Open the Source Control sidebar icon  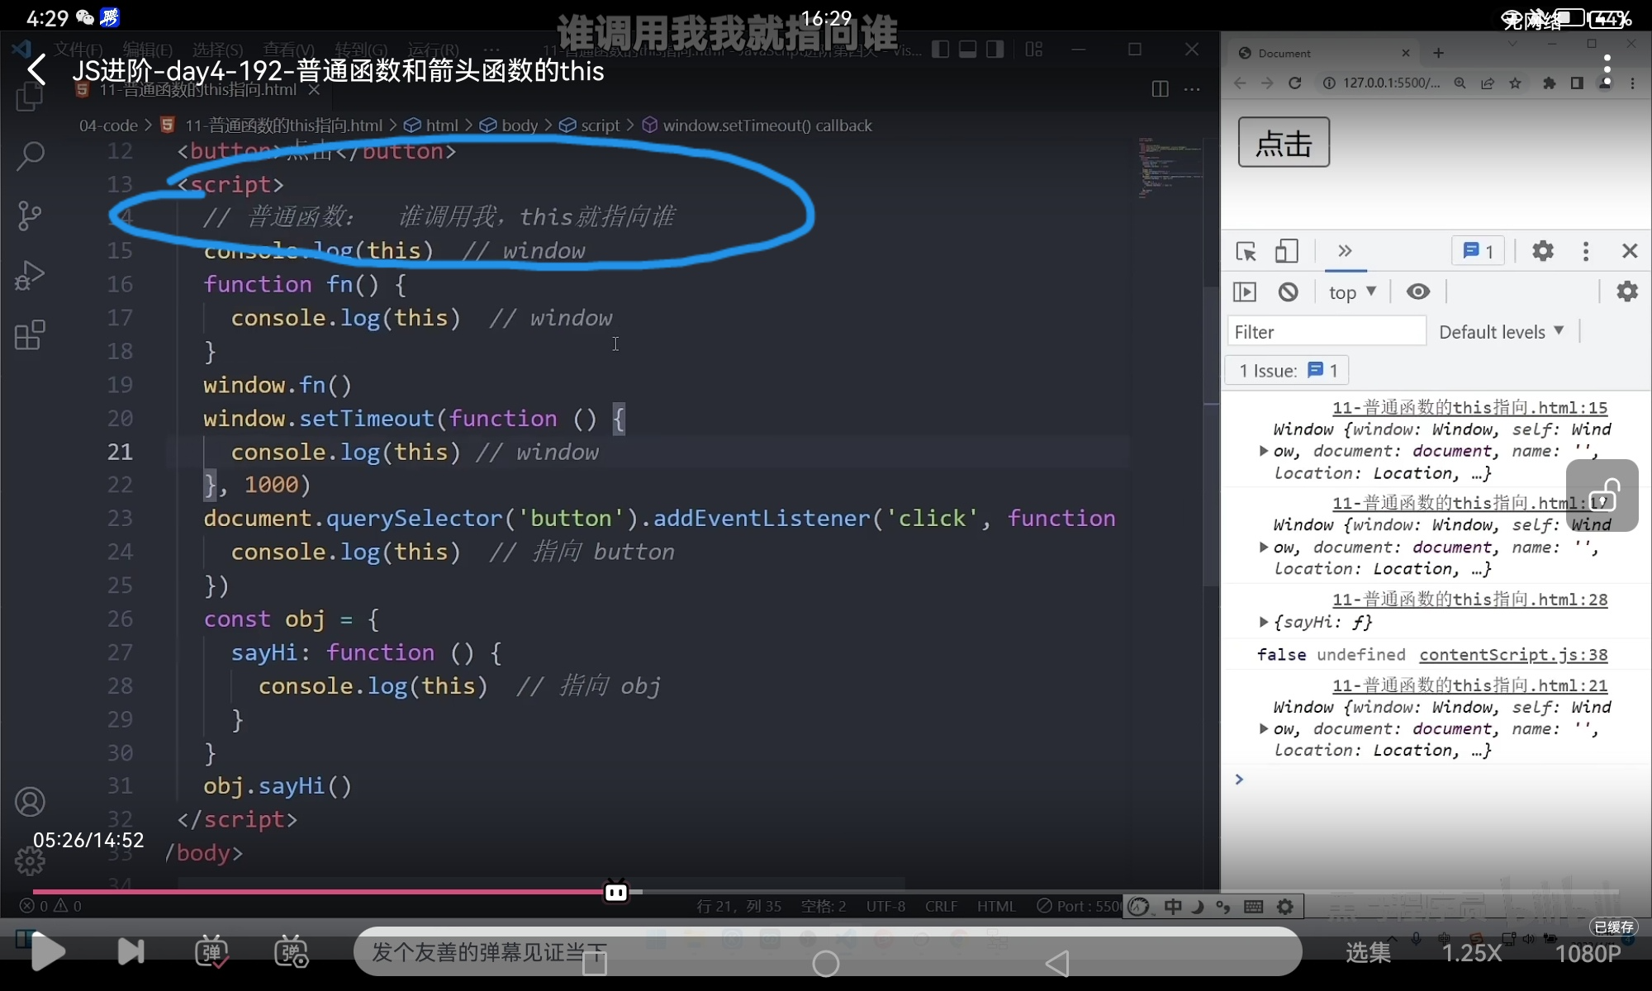click(30, 216)
